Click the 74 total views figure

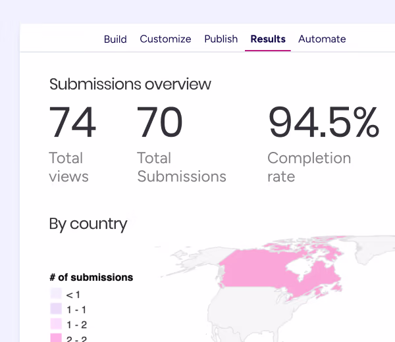tap(72, 122)
